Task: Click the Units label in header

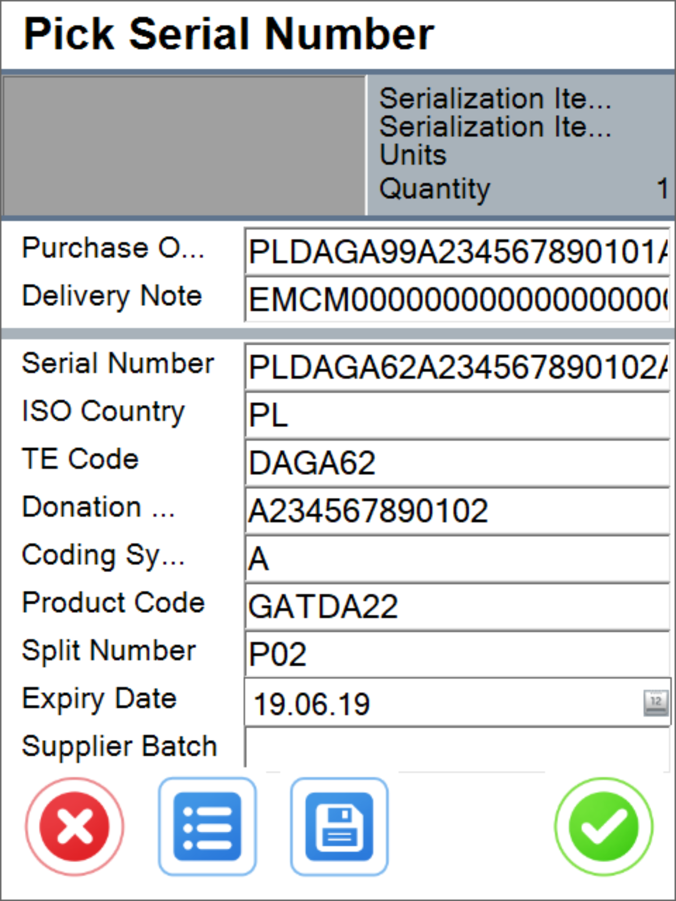Action: (x=413, y=155)
